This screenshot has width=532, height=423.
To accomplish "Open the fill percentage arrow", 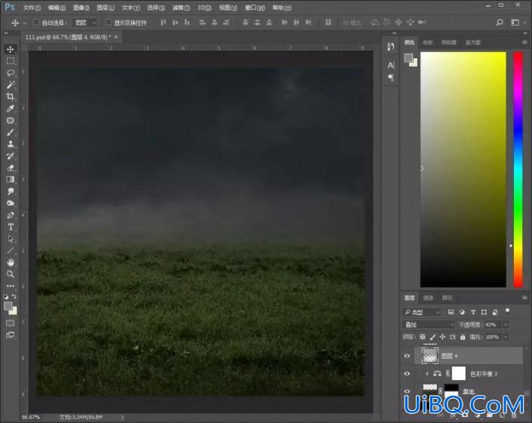I will (x=506, y=337).
